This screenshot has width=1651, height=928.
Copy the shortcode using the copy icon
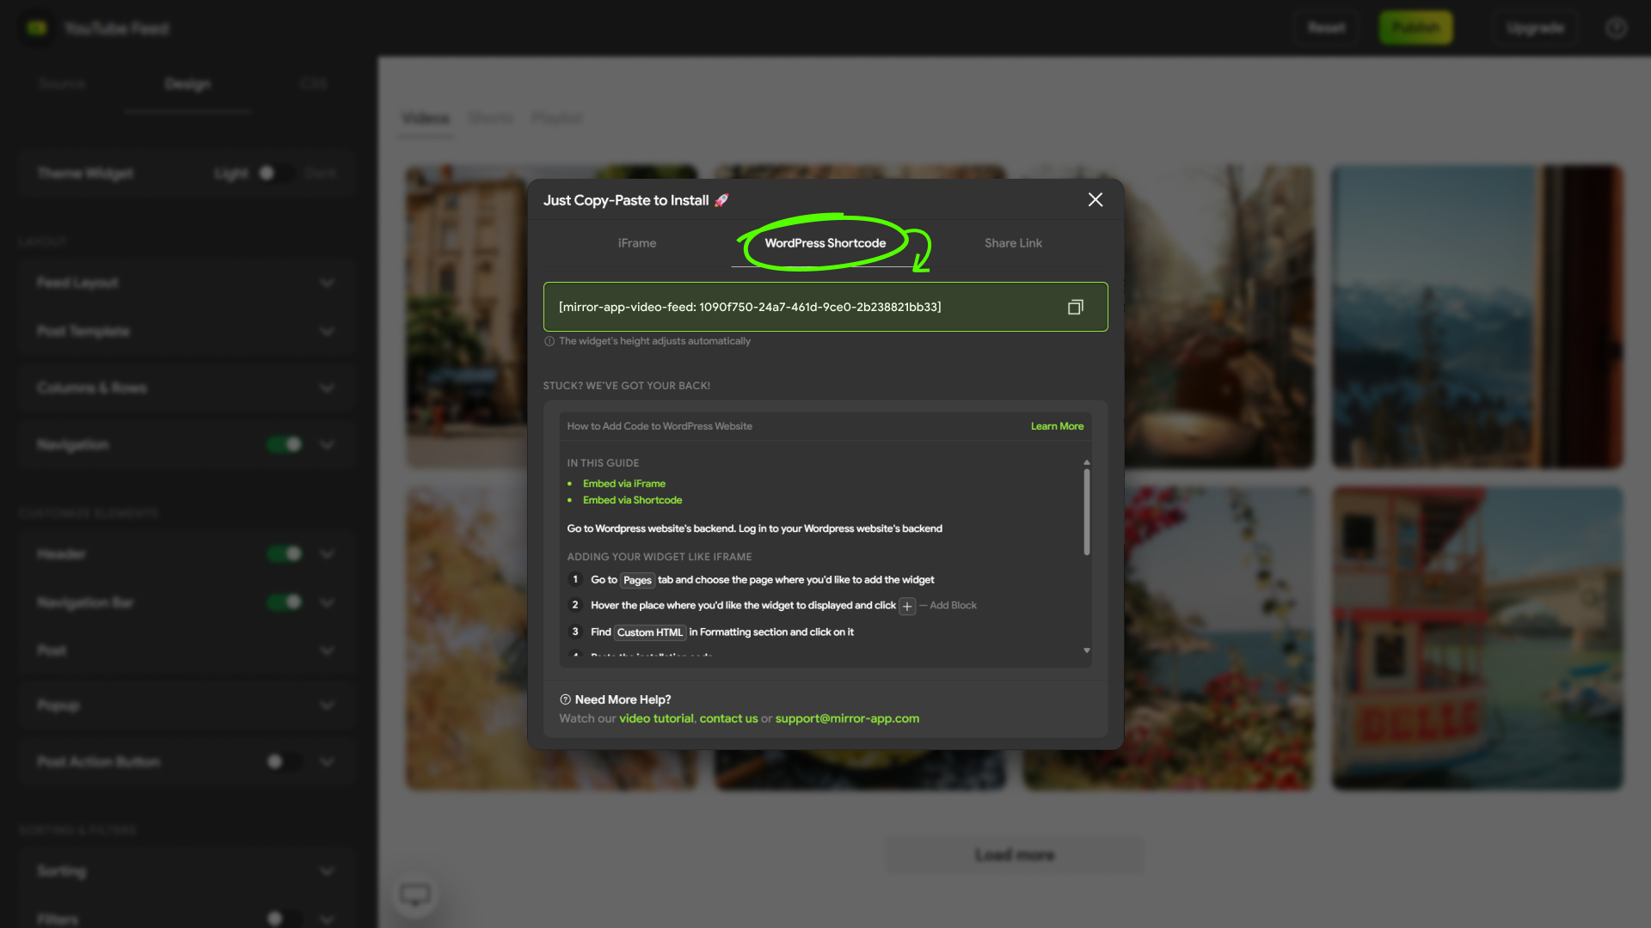point(1075,307)
